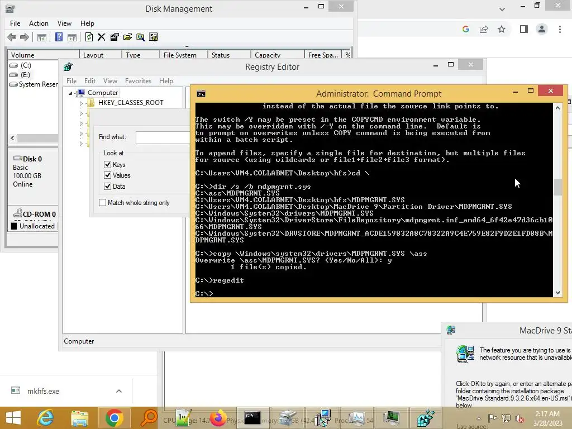Collapse the Computer node in Registry Editor
572x429 pixels.
[x=70, y=93]
